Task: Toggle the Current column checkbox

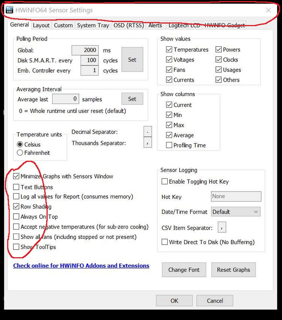Action: click(x=169, y=105)
